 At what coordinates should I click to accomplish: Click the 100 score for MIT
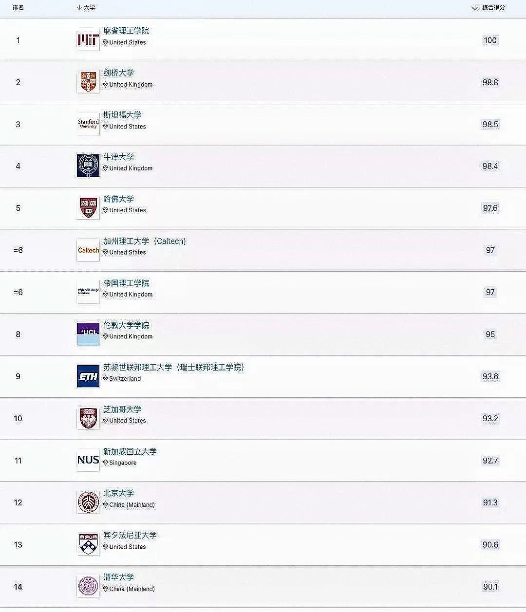tap(490, 40)
